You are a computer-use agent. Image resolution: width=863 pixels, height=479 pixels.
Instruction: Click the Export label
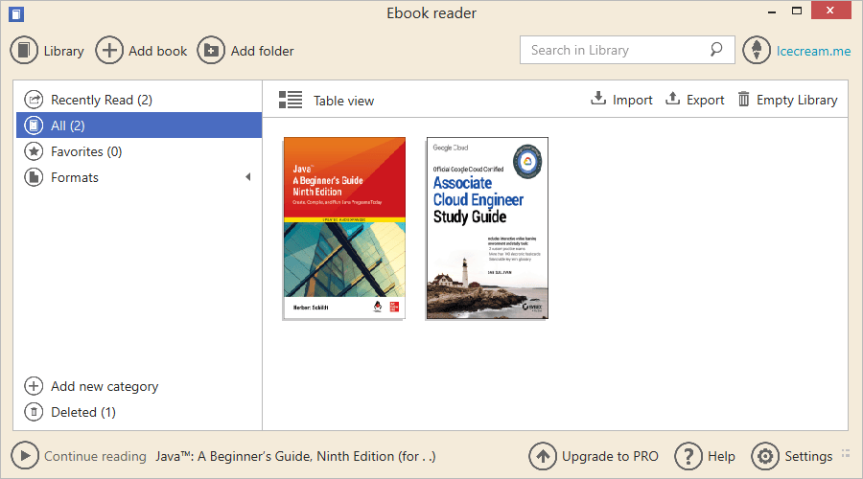coord(706,100)
